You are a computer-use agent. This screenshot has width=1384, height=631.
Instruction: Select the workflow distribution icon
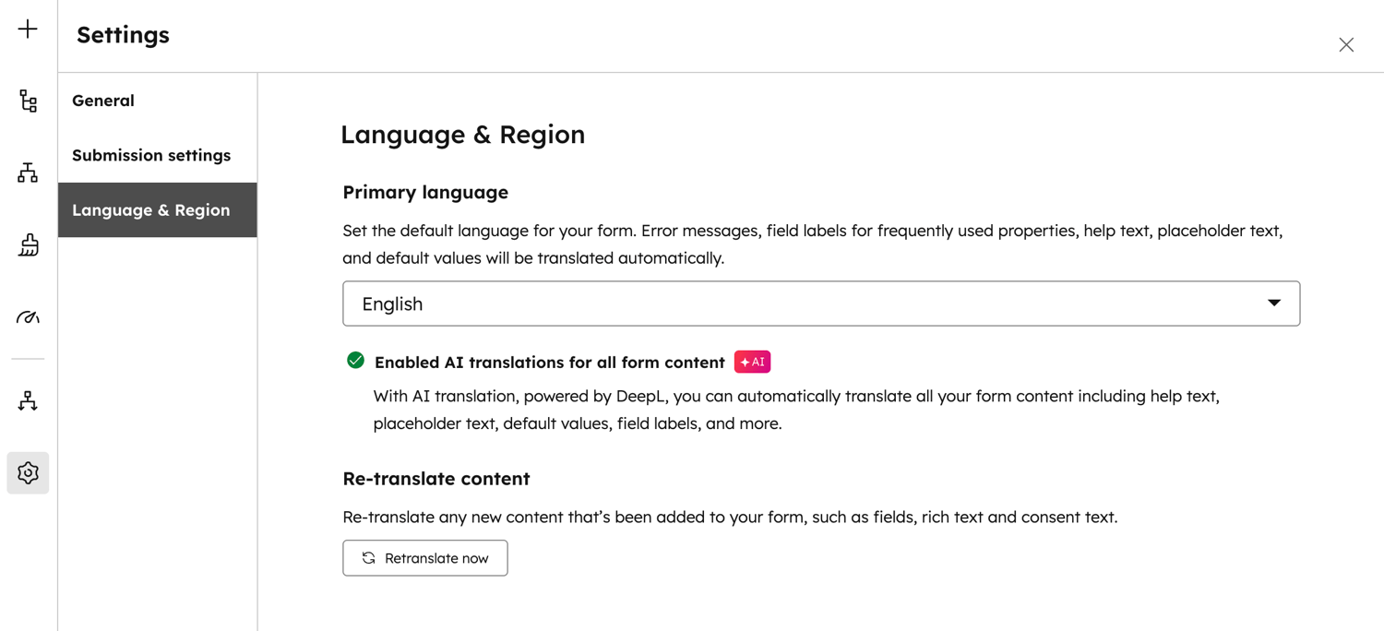click(27, 400)
